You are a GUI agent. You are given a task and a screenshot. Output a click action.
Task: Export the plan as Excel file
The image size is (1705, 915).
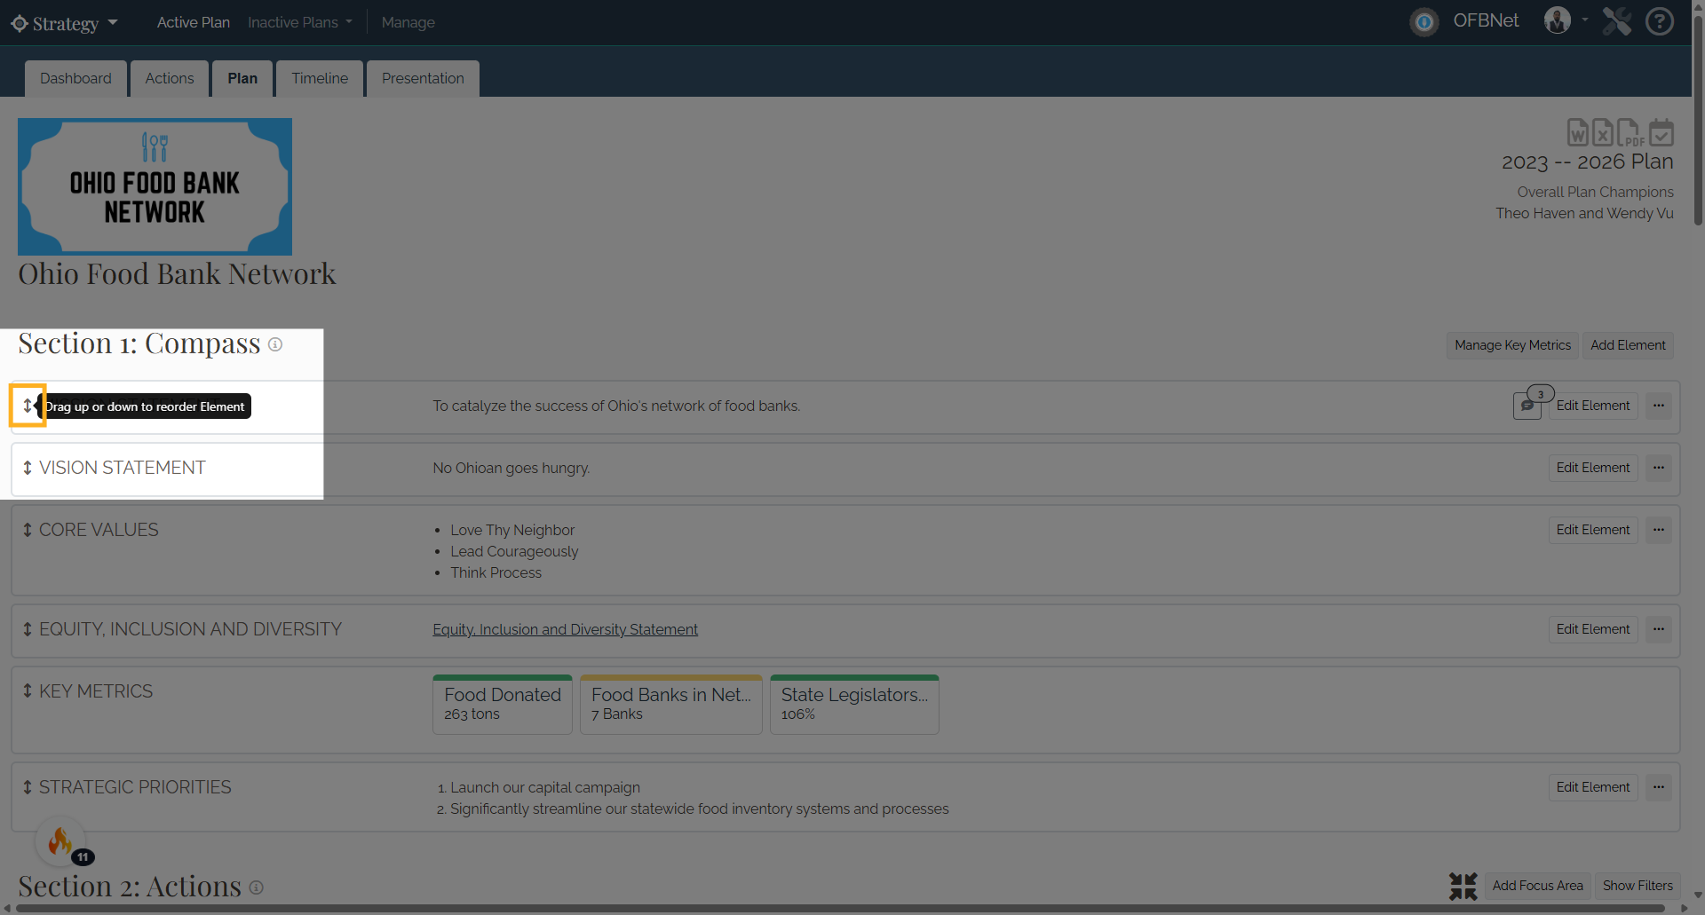click(1603, 132)
